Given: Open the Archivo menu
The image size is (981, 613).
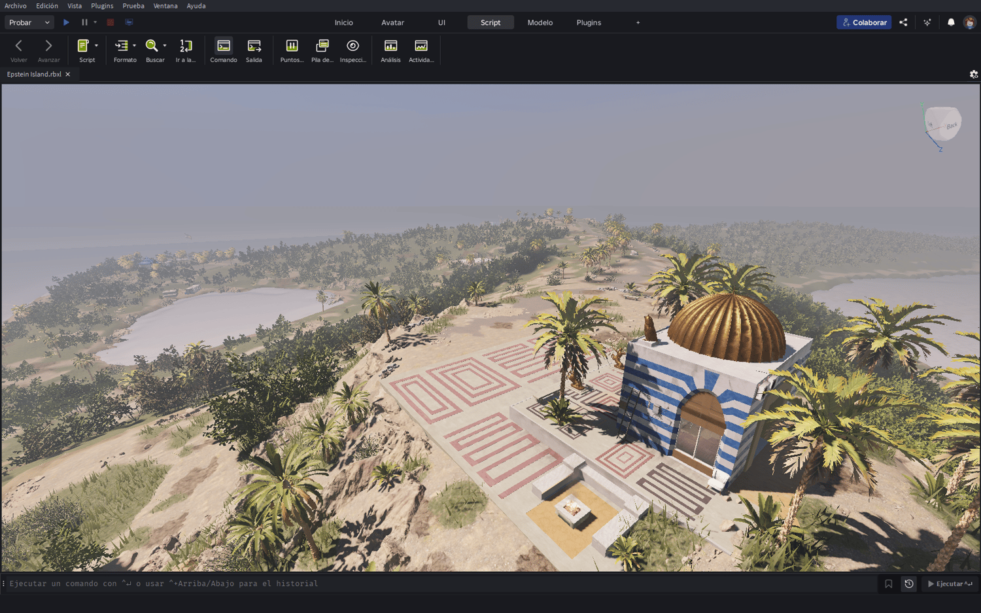Looking at the screenshot, I should 16,6.
